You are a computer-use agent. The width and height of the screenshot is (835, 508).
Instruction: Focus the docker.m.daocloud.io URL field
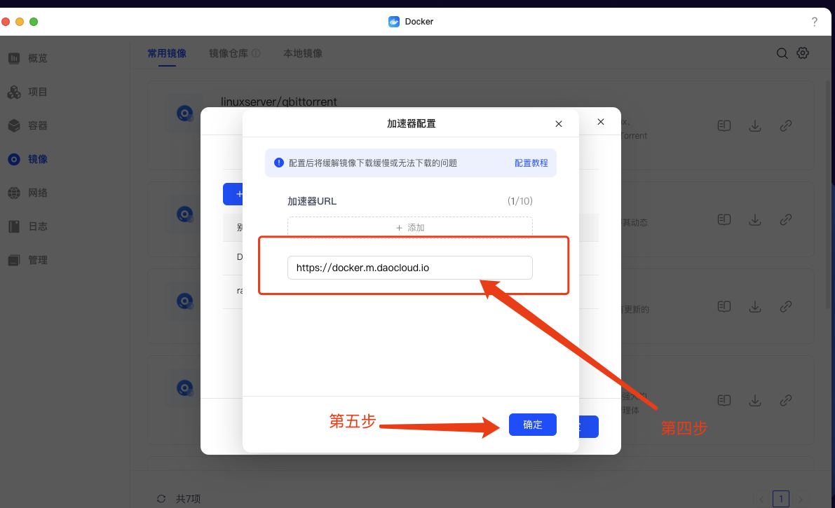(409, 268)
